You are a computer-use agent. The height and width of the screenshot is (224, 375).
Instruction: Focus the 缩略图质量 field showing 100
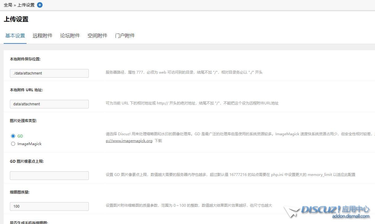point(49,206)
